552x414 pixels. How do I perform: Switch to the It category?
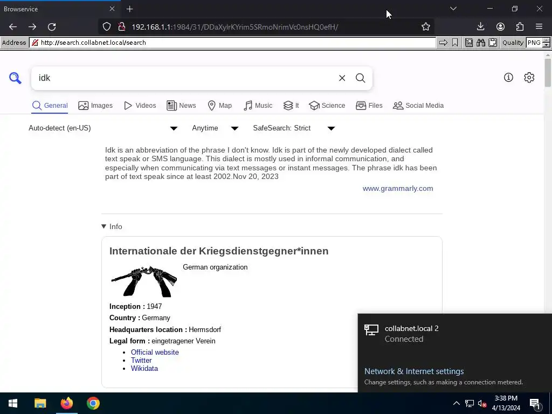coord(291,106)
